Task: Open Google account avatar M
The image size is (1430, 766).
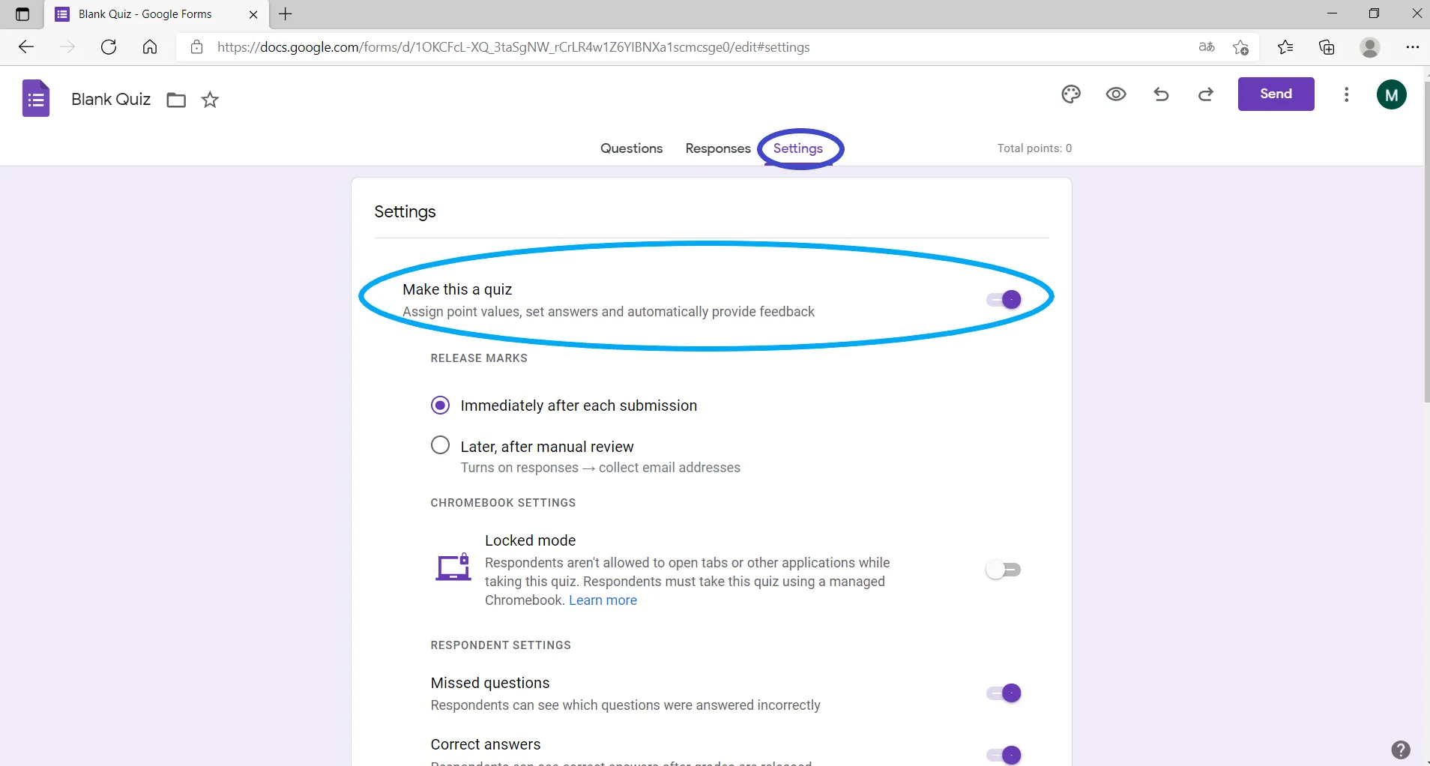Action: (1391, 94)
